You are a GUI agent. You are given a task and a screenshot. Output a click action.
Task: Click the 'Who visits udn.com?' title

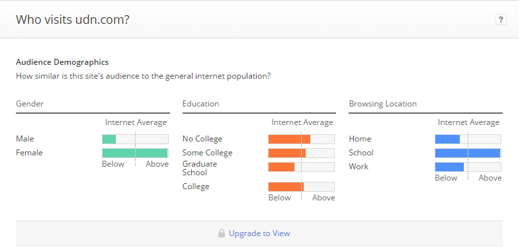coord(73,20)
